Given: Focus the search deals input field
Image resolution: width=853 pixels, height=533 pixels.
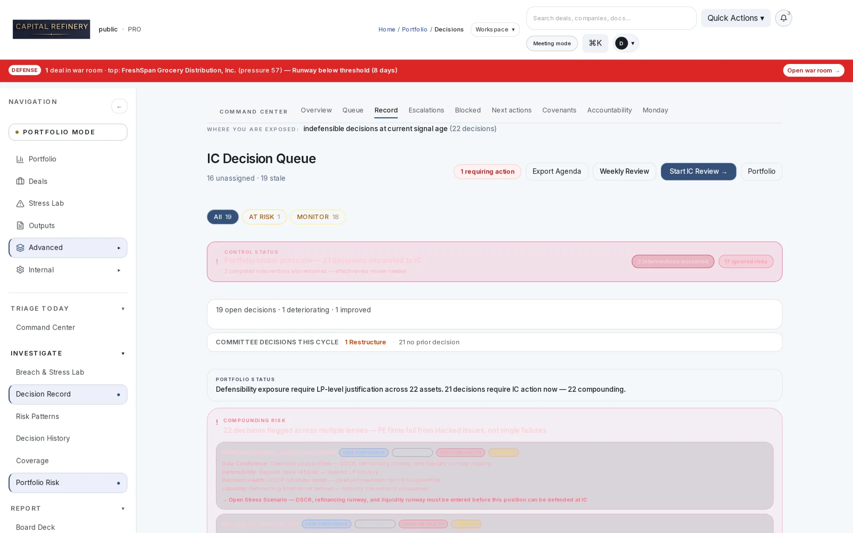Looking at the screenshot, I should pyautogui.click(x=611, y=18).
